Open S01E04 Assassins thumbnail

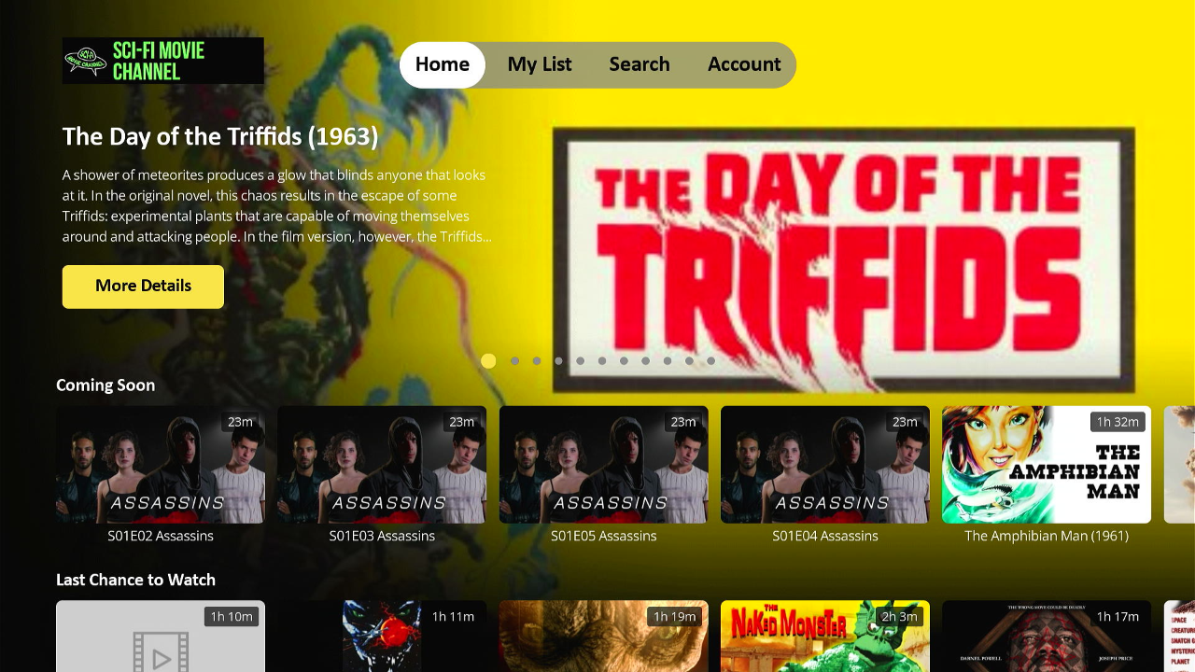point(825,465)
